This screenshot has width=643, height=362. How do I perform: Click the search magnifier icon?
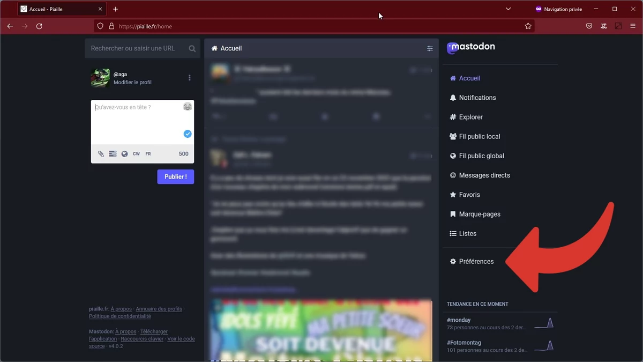click(192, 48)
